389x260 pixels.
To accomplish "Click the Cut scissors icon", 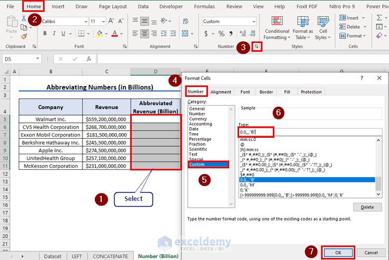I will point(24,18).
